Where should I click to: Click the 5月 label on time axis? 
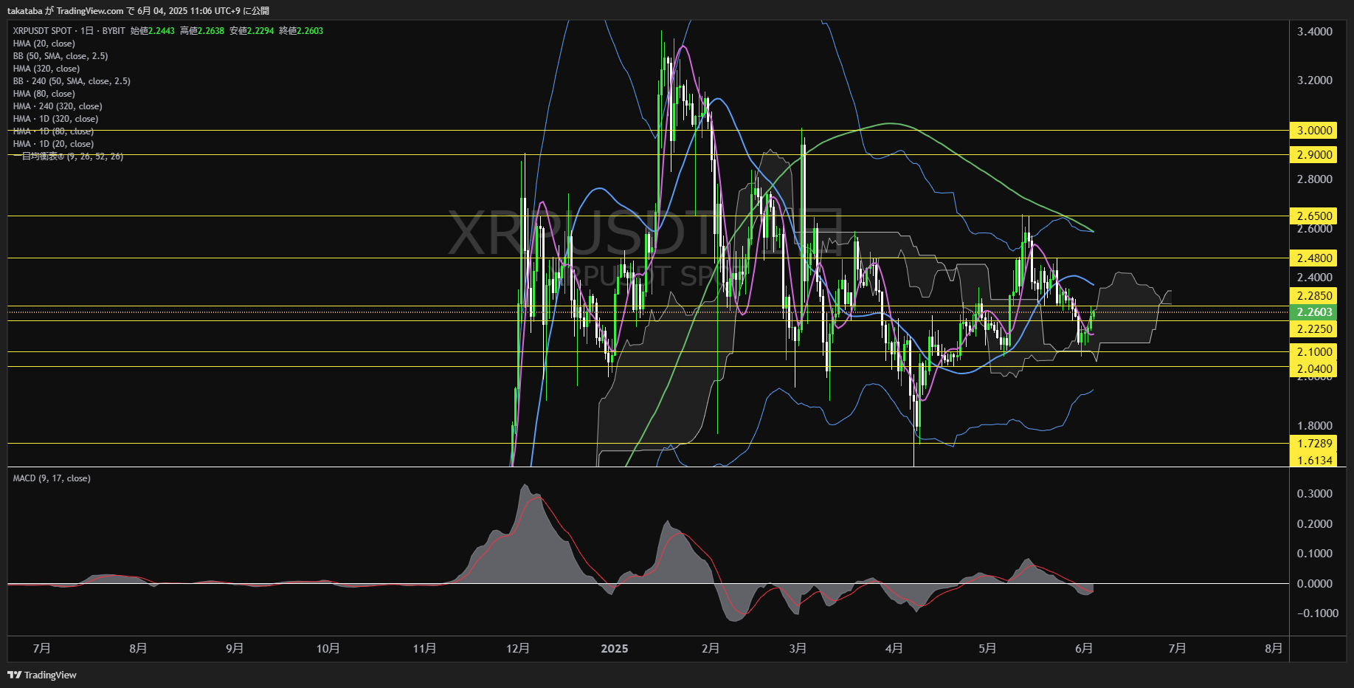coord(987,648)
